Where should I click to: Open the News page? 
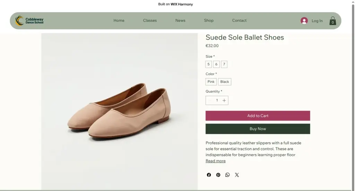pyautogui.click(x=180, y=20)
